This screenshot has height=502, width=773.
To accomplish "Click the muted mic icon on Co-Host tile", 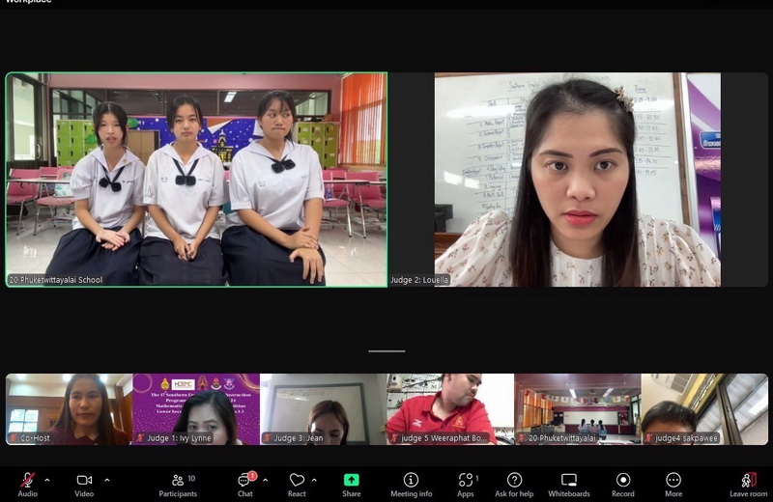I will pos(14,438).
